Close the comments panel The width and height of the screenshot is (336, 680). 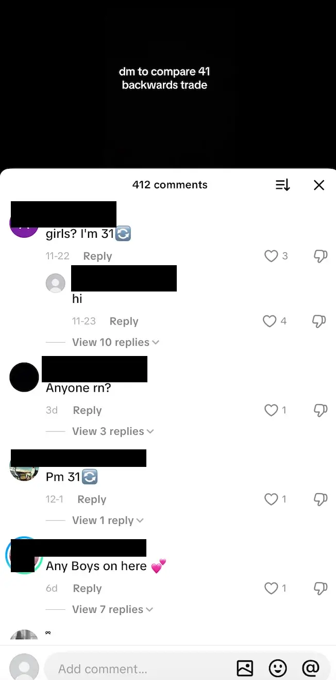pos(319,185)
